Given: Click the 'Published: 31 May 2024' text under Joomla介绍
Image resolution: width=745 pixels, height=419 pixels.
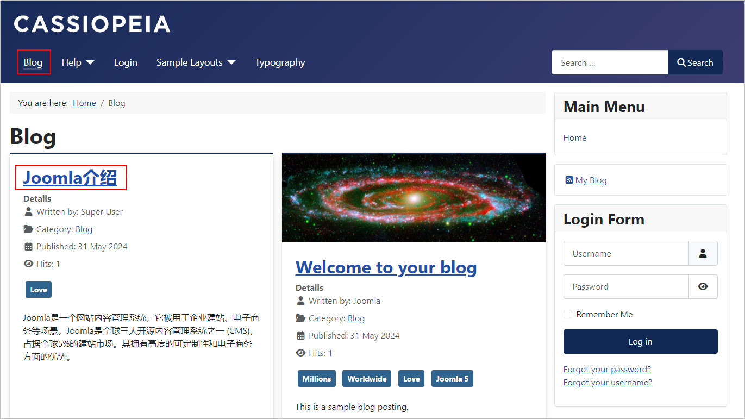Looking at the screenshot, I should 82,246.
